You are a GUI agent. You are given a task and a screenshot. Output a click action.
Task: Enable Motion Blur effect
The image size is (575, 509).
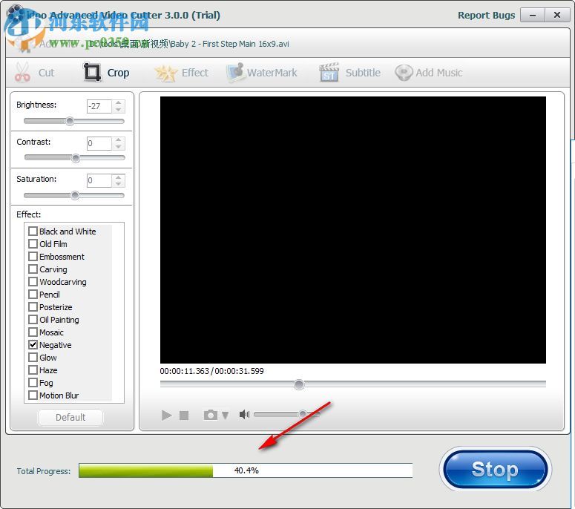pyautogui.click(x=33, y=395)
